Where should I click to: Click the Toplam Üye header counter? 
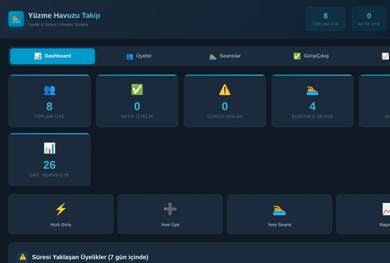[x=325, y=19]
